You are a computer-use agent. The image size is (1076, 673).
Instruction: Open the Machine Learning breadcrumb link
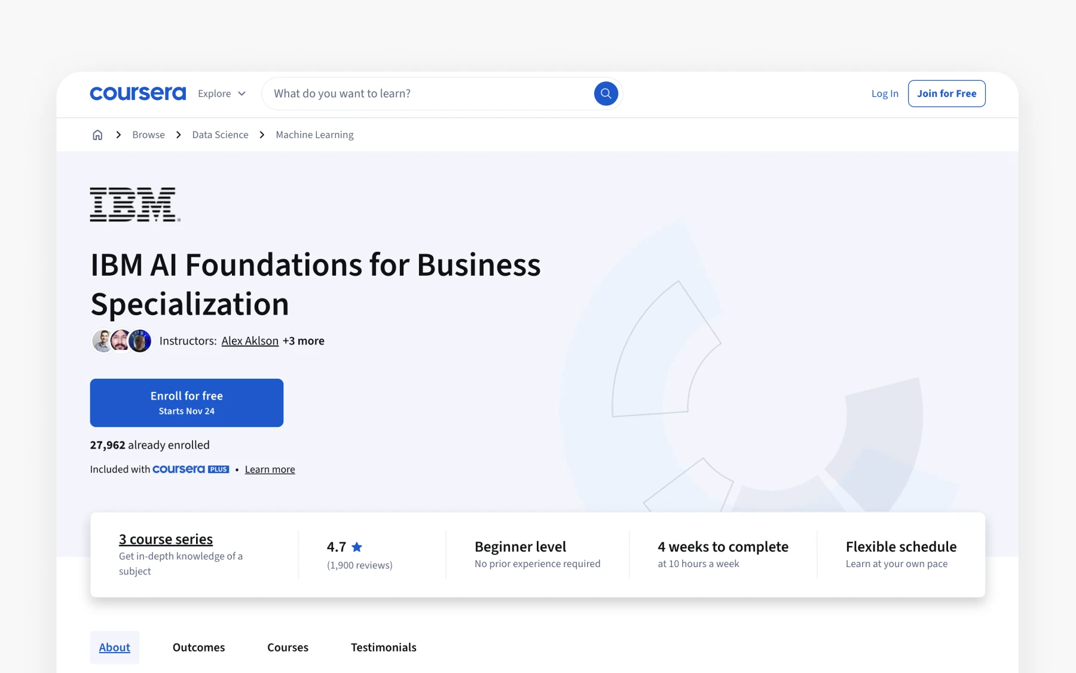tap(314, 135)
